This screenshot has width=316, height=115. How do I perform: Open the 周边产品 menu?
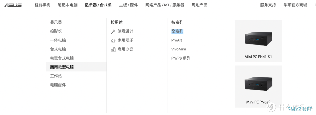point(199,5)
